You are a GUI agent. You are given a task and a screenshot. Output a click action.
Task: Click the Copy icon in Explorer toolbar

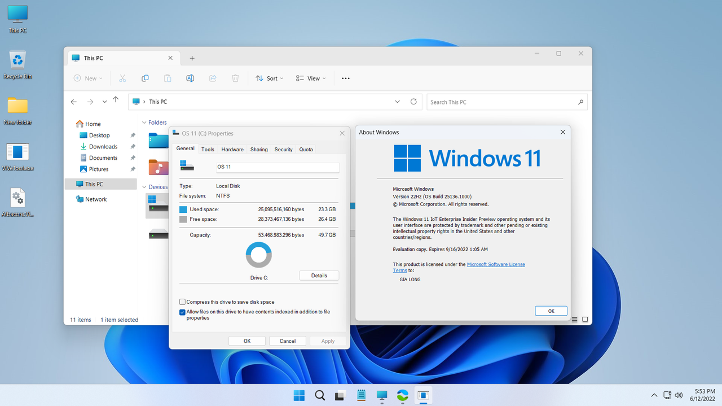point(145,78)
